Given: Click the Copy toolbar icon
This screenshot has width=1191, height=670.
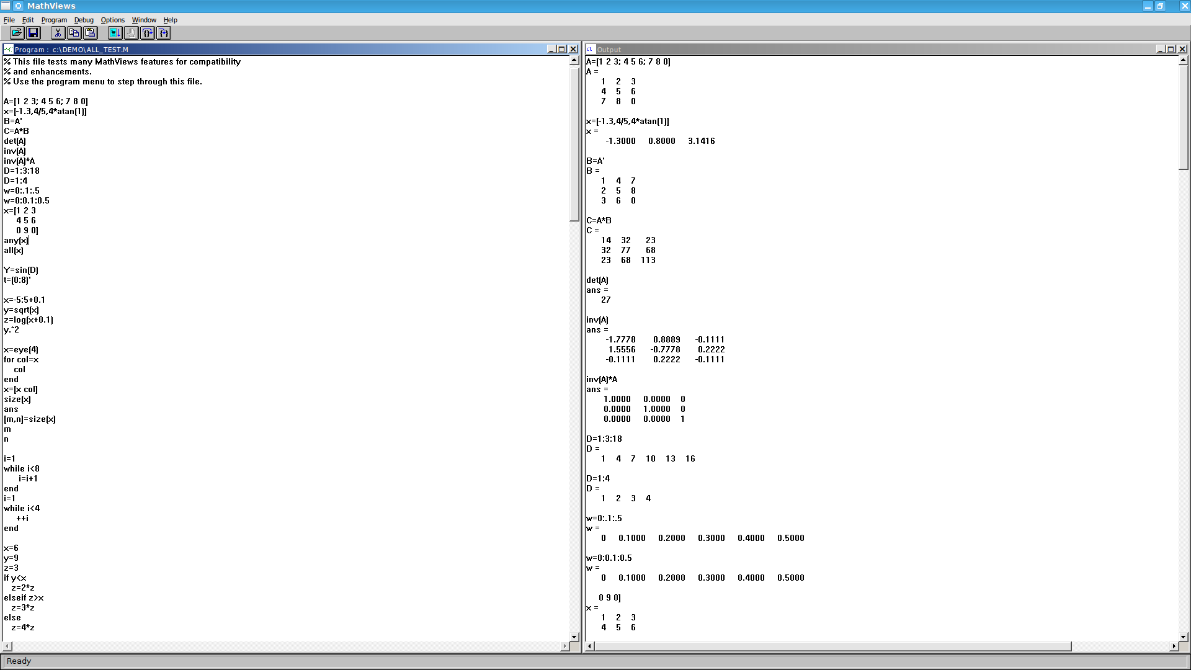Looking at the screenshot, I should pos(74,33).
